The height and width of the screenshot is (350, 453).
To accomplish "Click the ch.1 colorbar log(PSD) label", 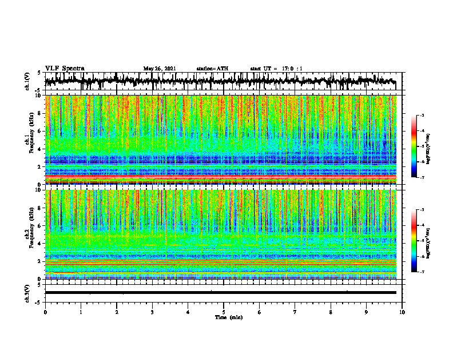I will (428, 149).
